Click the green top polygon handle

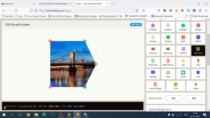tap(85, 41)
